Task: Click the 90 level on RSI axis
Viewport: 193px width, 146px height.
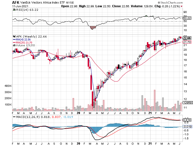Action: point(185,12)
